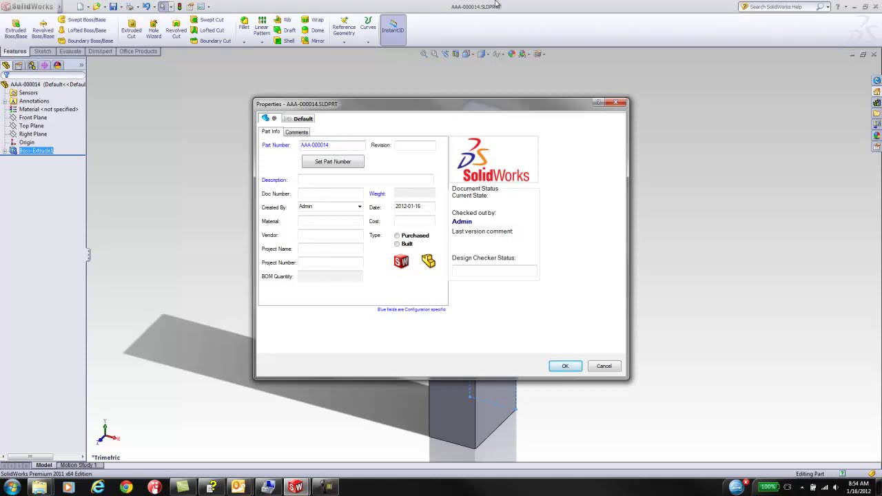Select the Extruded Boss/Base tool
This screenshot has height=496, width=882.
pos(16,28)
